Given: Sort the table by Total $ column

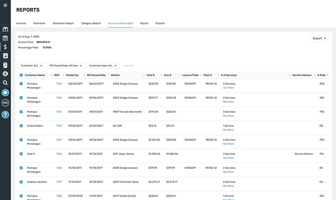Looking at the screenshot, I should 151,75.
